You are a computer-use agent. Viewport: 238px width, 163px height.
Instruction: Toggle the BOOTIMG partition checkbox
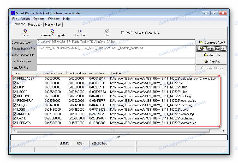15,96
